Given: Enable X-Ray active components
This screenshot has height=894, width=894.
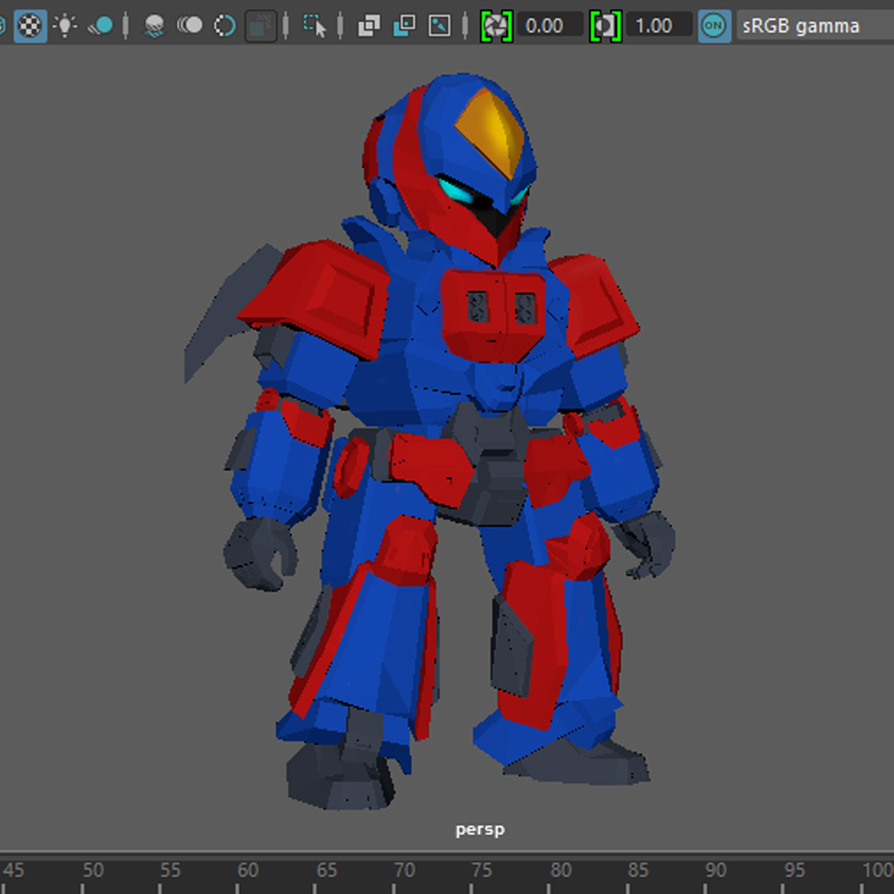Looking at the screenshot, I should [x=404, y=25].
